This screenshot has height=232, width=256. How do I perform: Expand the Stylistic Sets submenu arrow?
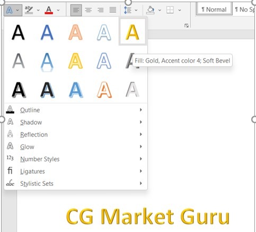pyautogui.click(x=141, y=183)
